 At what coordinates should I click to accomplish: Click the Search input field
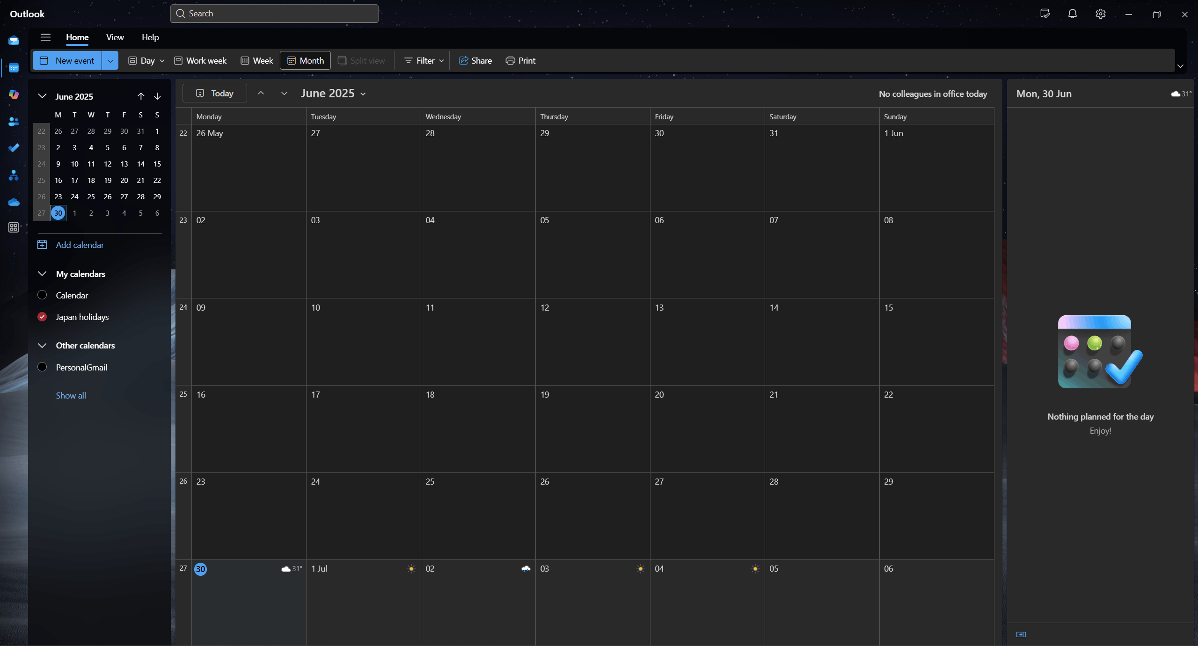click(274, 14)
